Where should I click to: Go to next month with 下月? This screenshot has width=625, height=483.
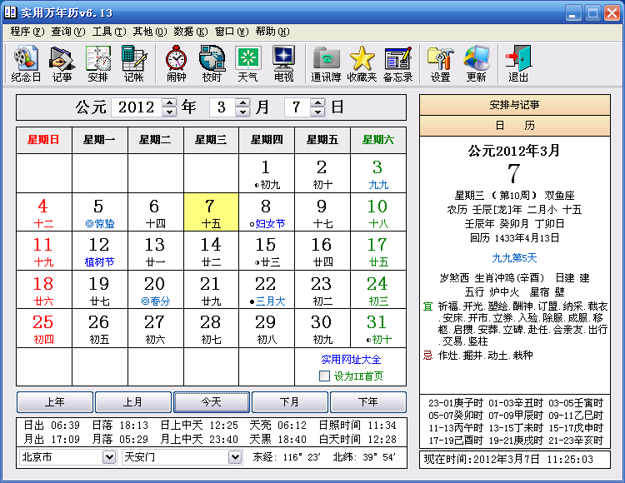click(290, 401)
